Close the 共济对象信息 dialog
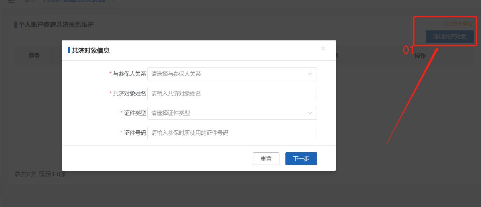This screenshot has height=207, width=481. click(x=323, y=49)
